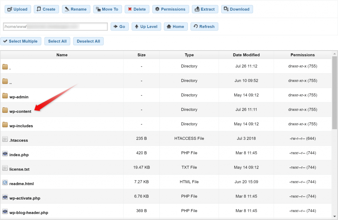This screenshot has height=220, width=338.
Task: Focus the directory path input field
Action: (55, 27)
